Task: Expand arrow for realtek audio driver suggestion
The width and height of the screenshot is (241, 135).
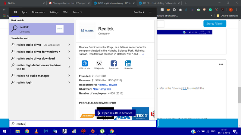Action: 69,45
